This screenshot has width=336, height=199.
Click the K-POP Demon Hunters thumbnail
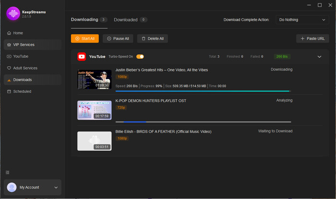(94, 110)
